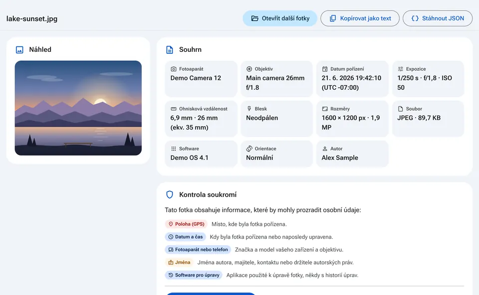Image resolution: width=479 pixels, height=295 pixels.
Task: Click the 'Datum a čas' tag
Action: tap(186, 237)
